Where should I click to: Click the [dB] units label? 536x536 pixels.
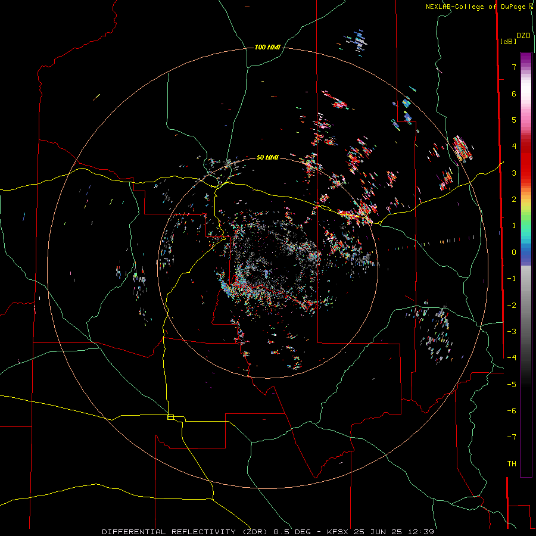point(508,41)
